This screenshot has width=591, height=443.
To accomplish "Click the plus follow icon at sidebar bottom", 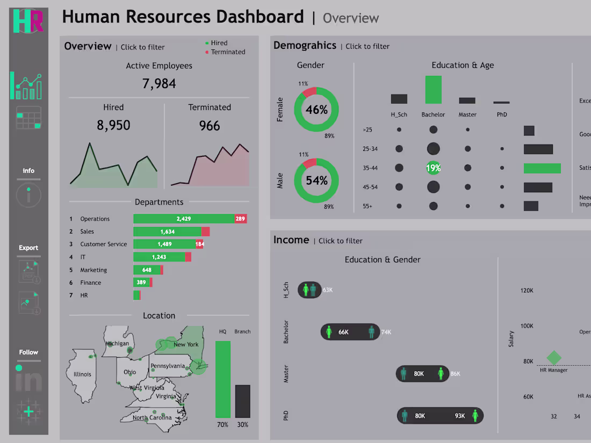I will point(28,411).
